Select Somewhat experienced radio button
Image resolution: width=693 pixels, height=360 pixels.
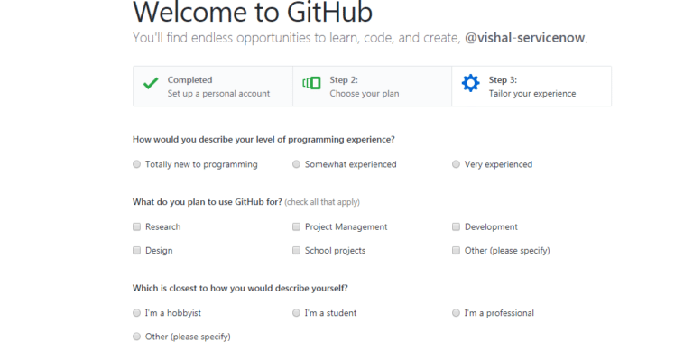pos(296,164)
